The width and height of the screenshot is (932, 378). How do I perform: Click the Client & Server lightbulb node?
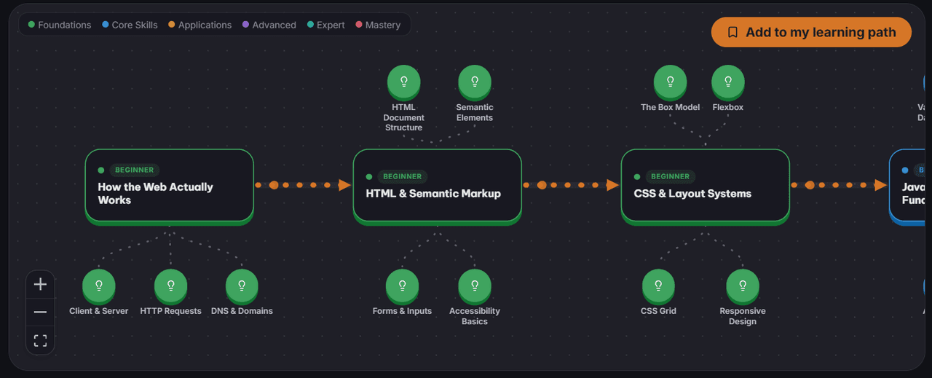click(99, 286)
